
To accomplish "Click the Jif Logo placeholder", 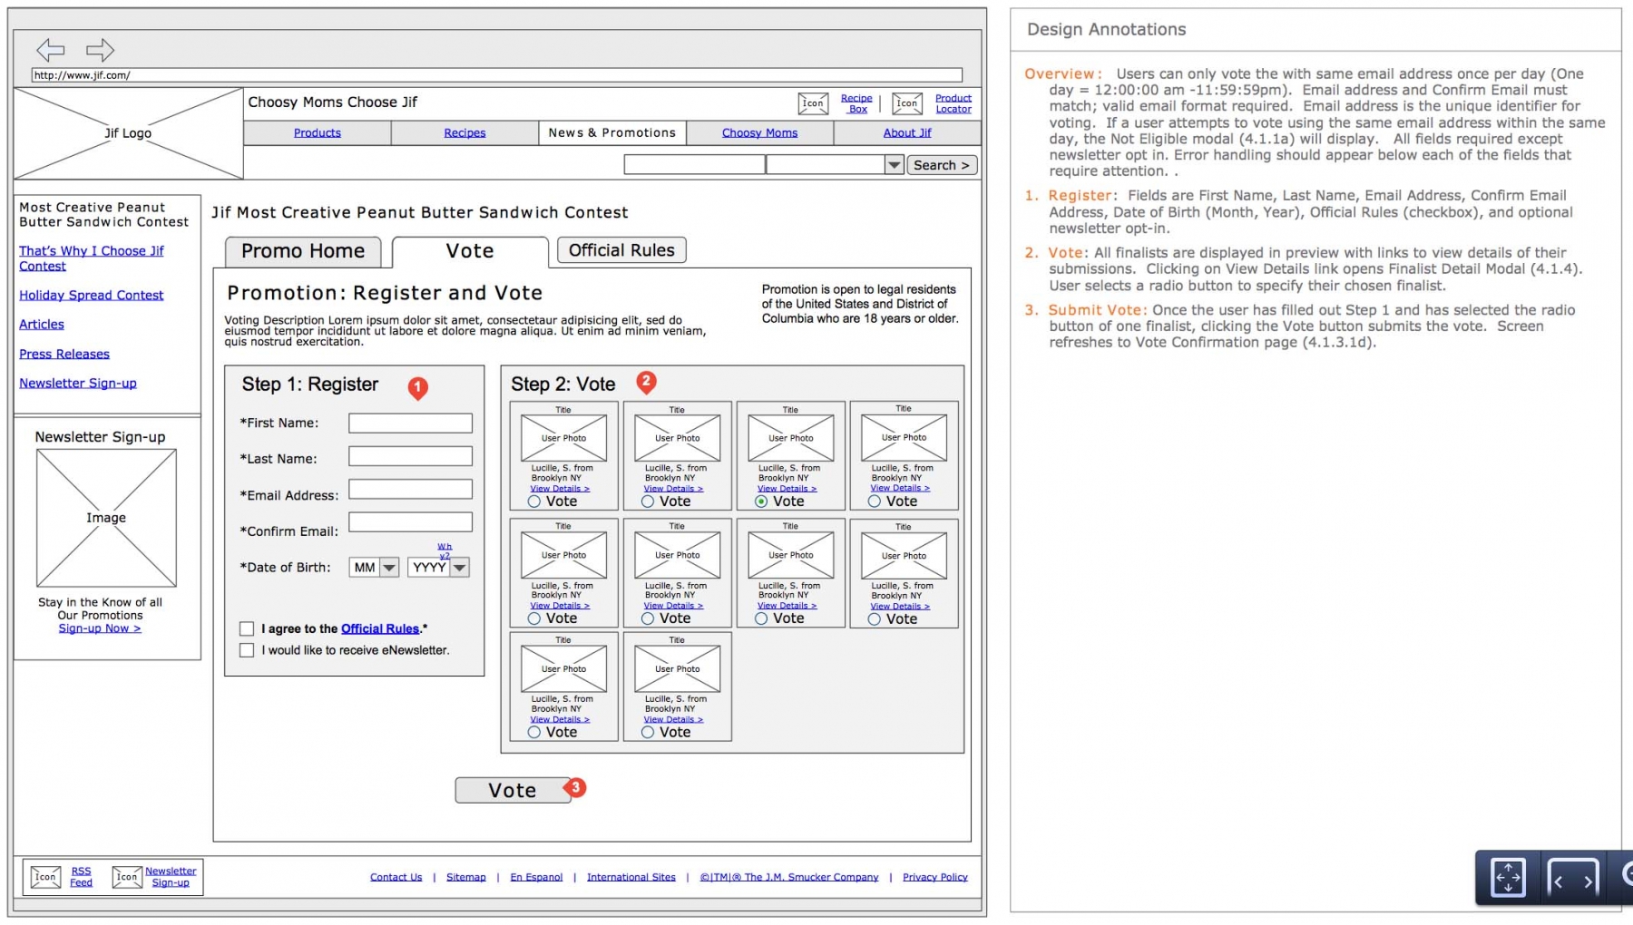I will point(129,133).
